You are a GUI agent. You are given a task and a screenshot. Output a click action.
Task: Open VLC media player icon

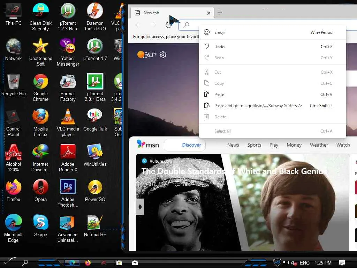pyautogui.click(x=68, y=122)
